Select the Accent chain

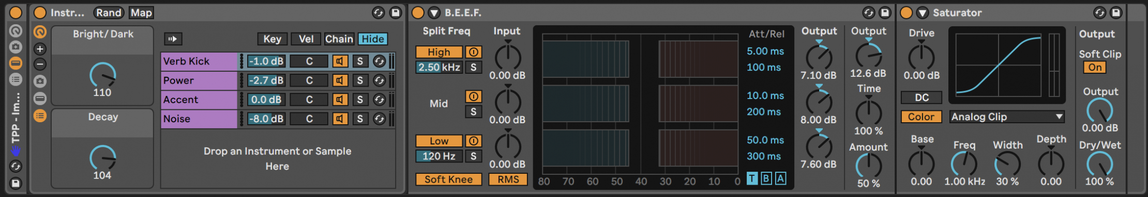click(x=199, y=100)
